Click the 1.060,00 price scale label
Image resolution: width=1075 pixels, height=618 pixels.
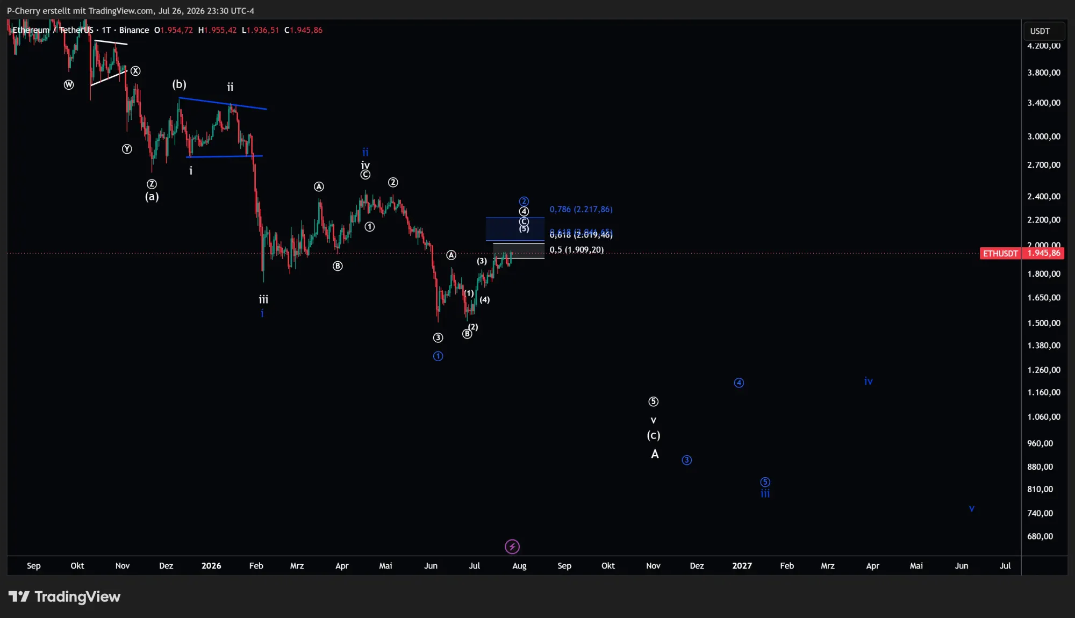(1044, 416)
